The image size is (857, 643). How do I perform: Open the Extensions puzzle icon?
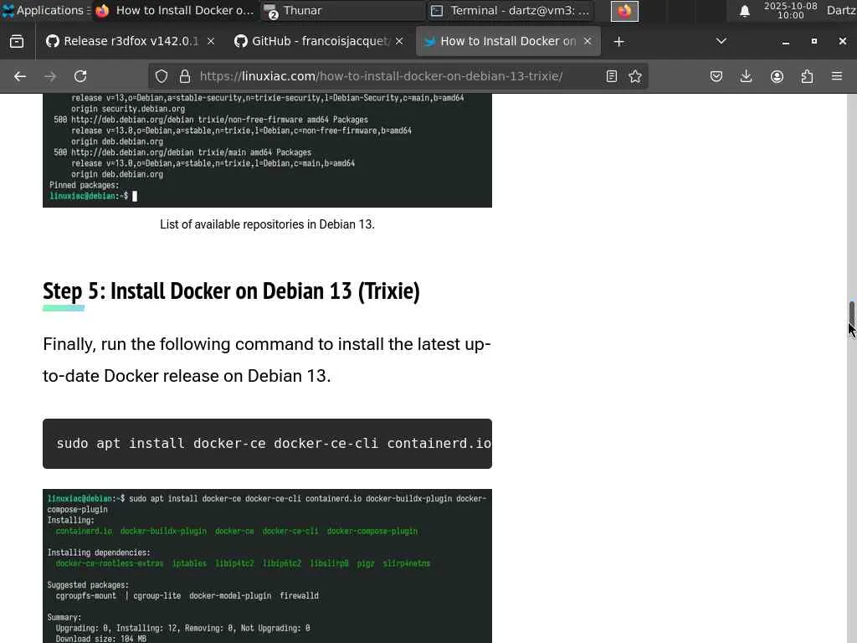(807, 76)
